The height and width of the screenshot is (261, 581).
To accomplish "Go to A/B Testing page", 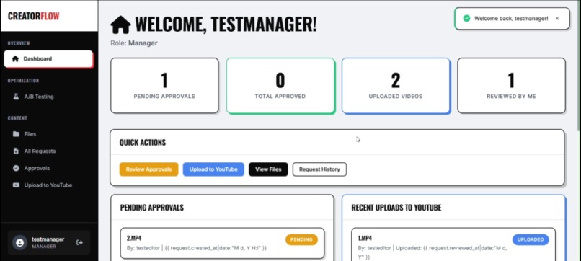I will [48, 97].
